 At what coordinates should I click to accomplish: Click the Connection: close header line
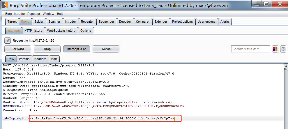[20, 110]
